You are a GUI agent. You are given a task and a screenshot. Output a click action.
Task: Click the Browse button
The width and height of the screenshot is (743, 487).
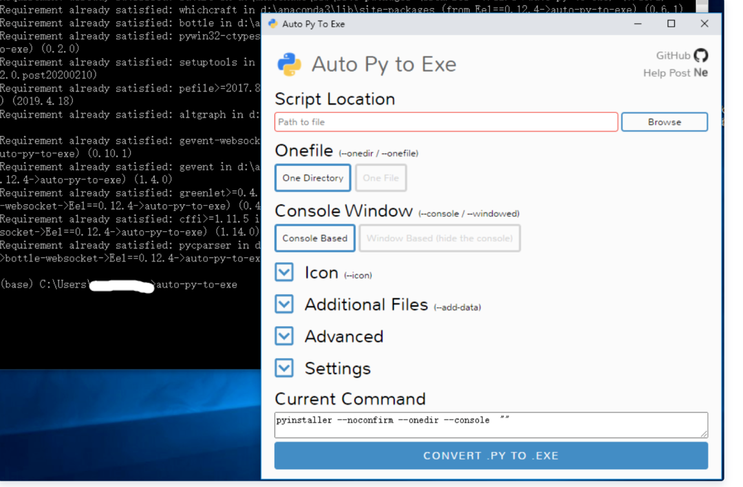coord(665,122)
